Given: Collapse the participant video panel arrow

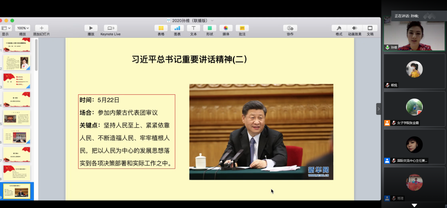Looking at the screenshot, I should click(x=379, y=109).
